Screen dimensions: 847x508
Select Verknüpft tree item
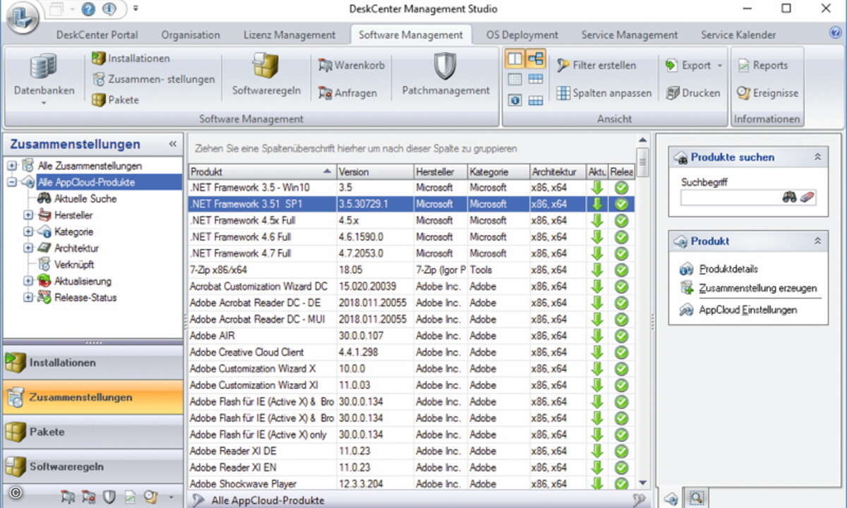click(76, 265)
